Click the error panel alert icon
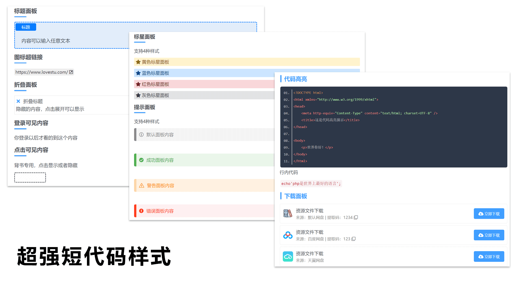Screen dimensions: 520x292 141,211
